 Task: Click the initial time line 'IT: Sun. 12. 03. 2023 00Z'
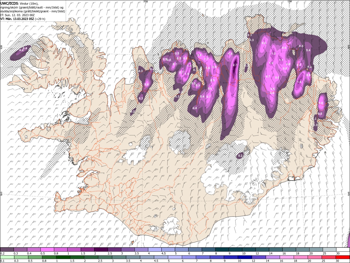[17, 15]
